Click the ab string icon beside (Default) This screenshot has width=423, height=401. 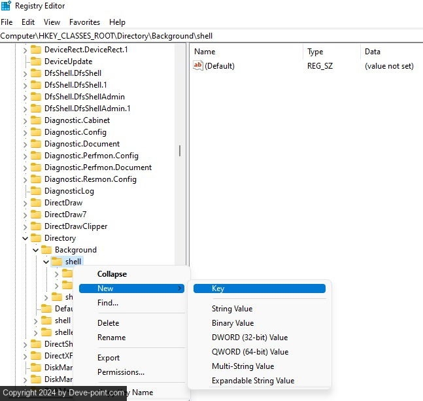(x=198, y=65)
